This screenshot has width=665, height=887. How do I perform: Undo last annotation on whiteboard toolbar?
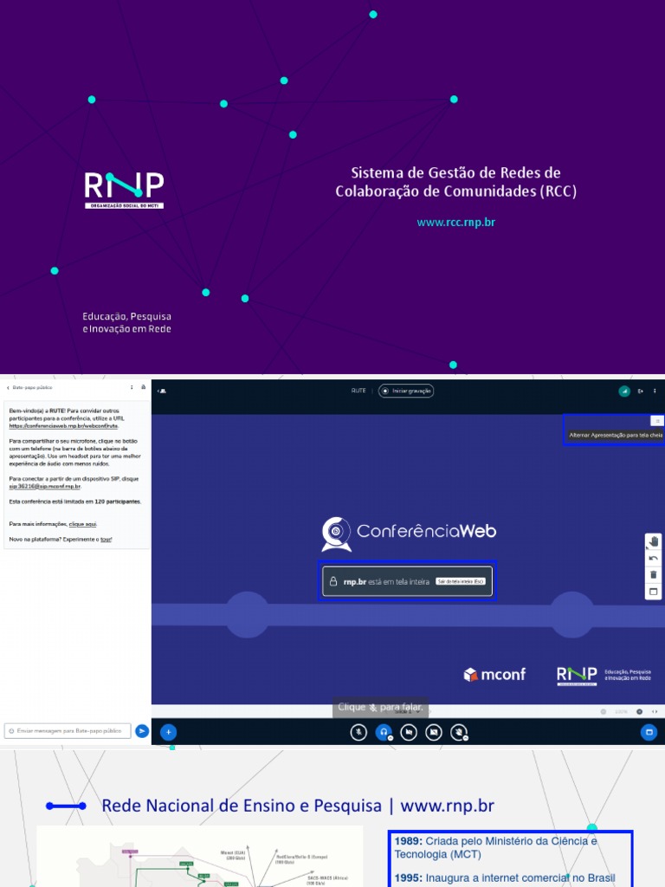[x=653, y=559]
